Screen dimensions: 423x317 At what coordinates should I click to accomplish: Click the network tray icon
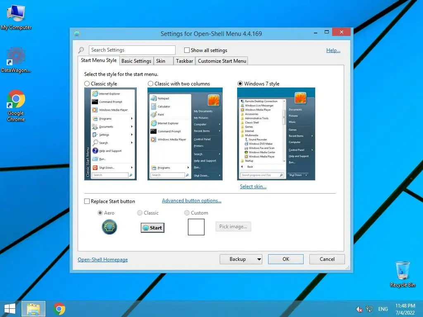tap(369, 309)
